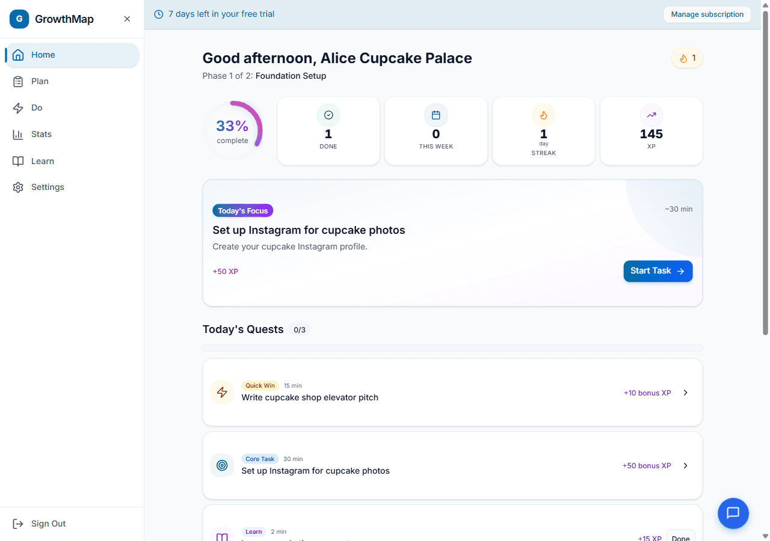Click the flame icon in Streak card
Screen dimensions: 770x541
[544, 115]
